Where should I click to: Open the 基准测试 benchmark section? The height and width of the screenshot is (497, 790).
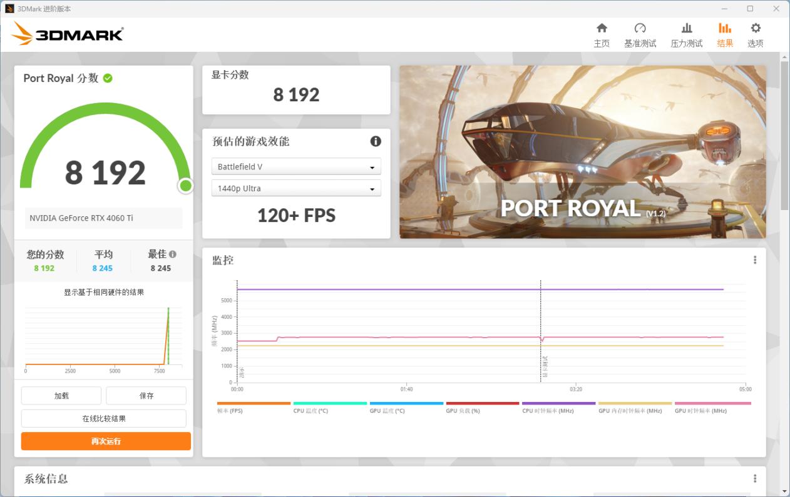(640, 34)
